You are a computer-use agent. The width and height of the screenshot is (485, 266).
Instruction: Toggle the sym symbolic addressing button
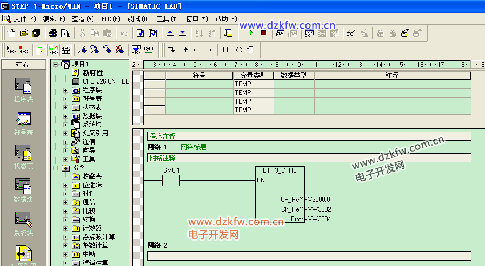pos(148,50)
